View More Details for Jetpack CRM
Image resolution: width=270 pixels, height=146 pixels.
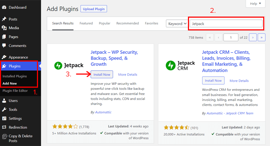click(239, 81)
